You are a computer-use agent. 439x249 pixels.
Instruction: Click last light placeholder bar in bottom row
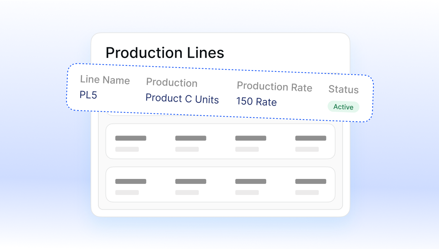tap(307, 192)
